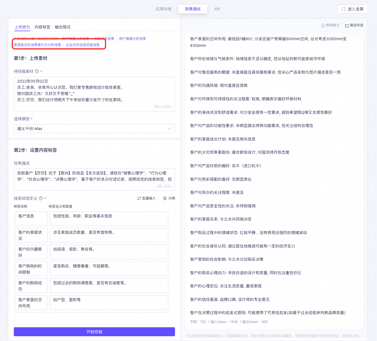
Task: Edit the 包括过去的购物满意度 meaning field
Action: coord(109,286)
